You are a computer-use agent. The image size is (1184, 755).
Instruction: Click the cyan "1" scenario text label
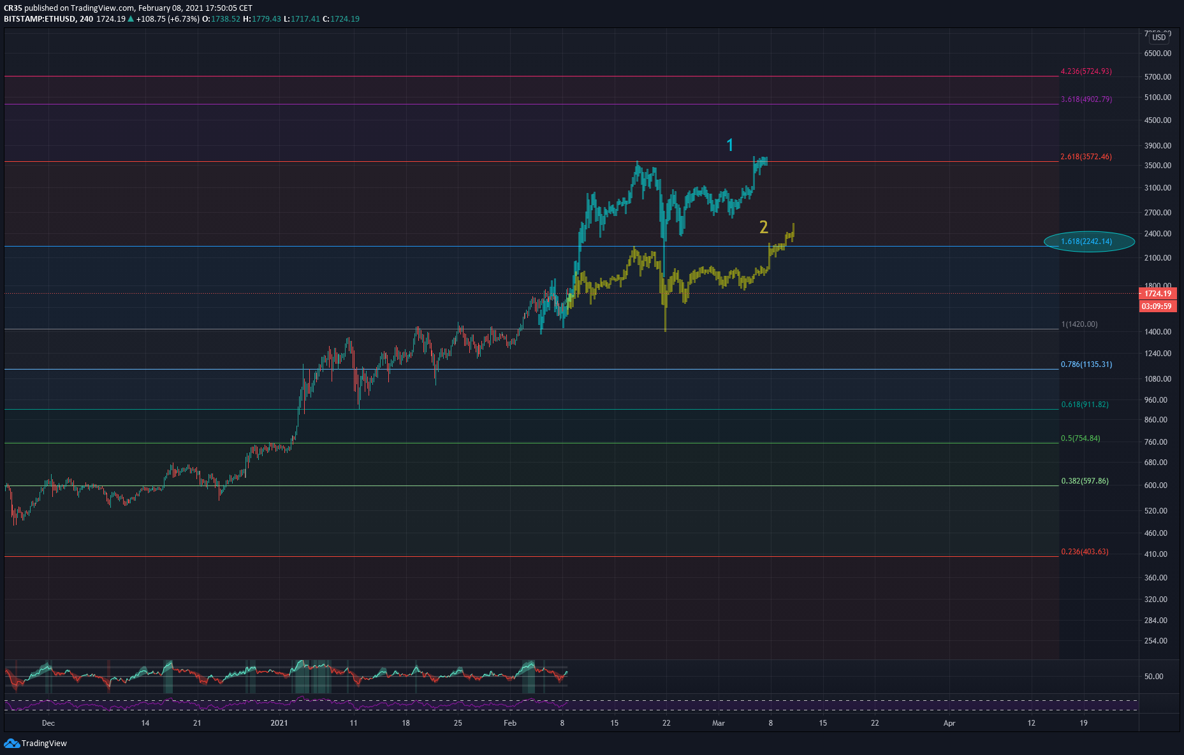point(730,145)
